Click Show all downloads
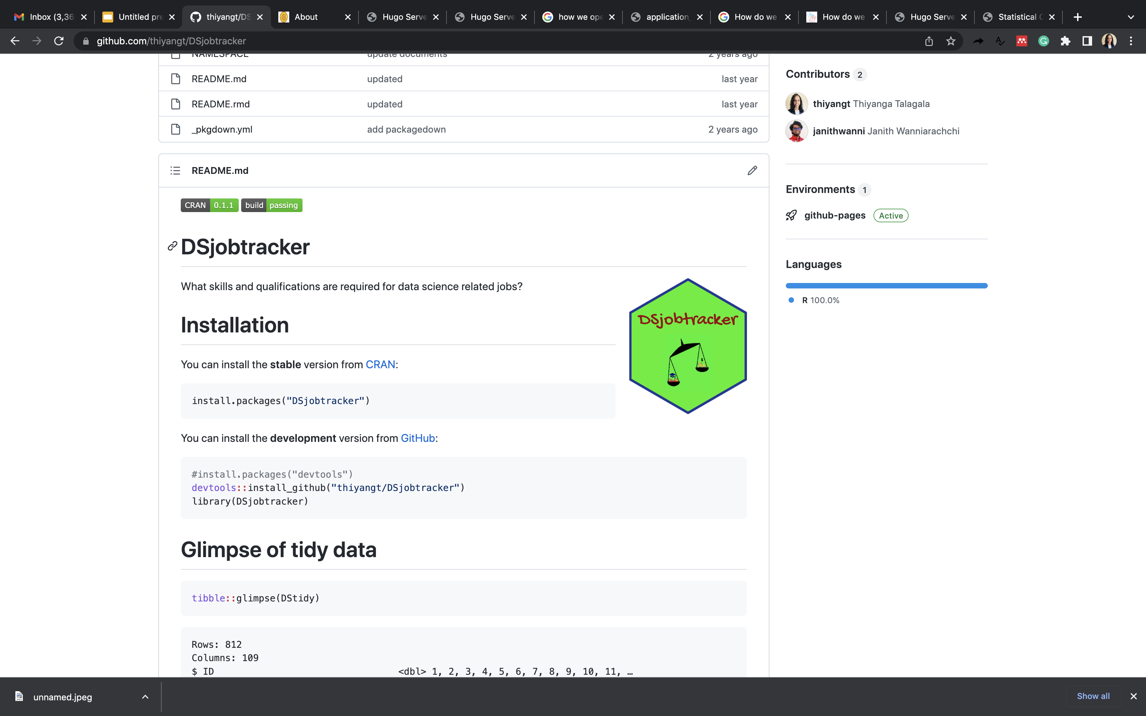This screenshot has width=1146, height=716. tap(1093, 696)
